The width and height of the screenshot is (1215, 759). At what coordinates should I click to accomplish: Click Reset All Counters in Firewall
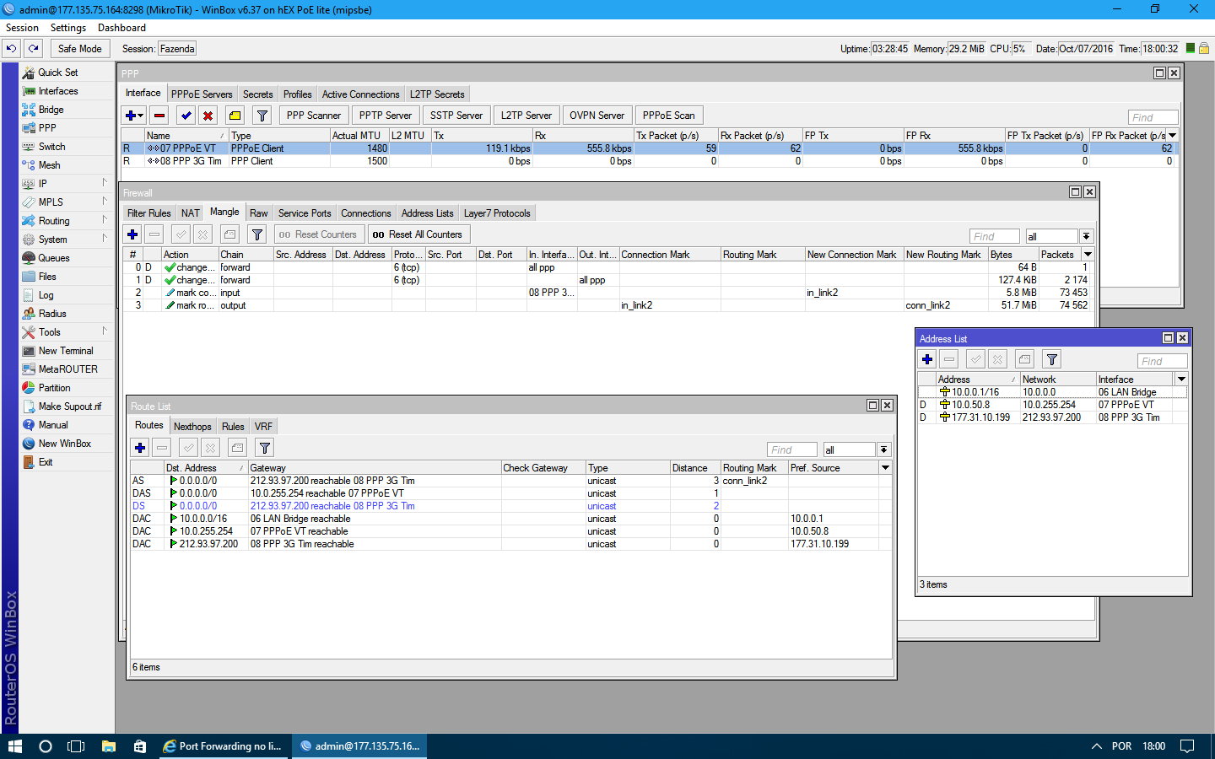click(418, 234)
